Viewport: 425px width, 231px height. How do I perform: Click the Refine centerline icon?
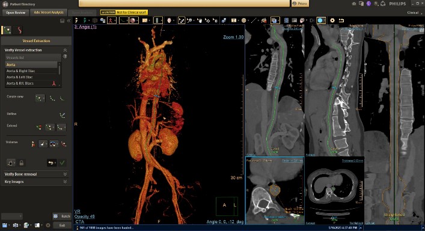tap(63, 115)
